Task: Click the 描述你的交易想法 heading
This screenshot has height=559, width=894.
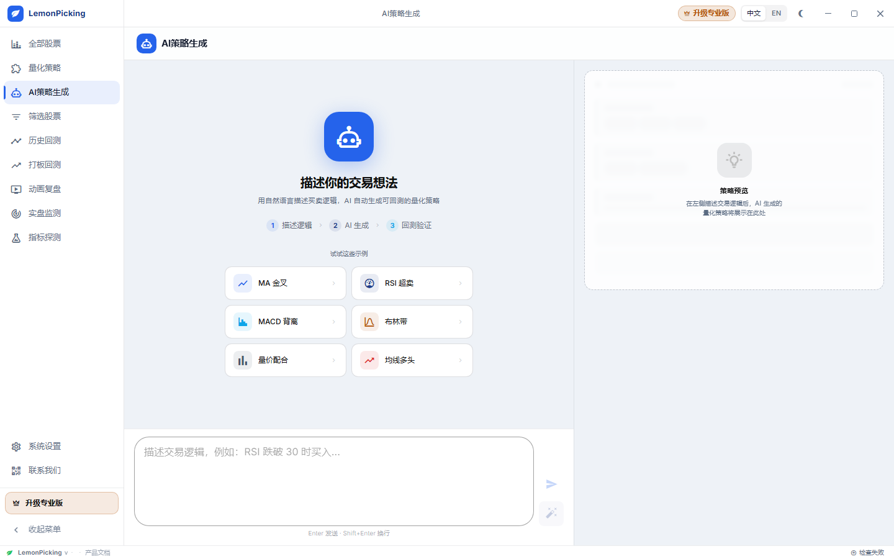Action: 349,183
